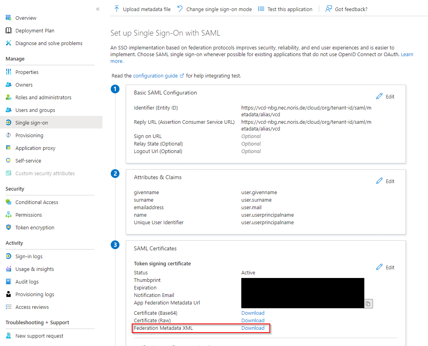Click the Users and groups icon
The width and height of the screenshot is (428, 346).
(x=8, y=110)
